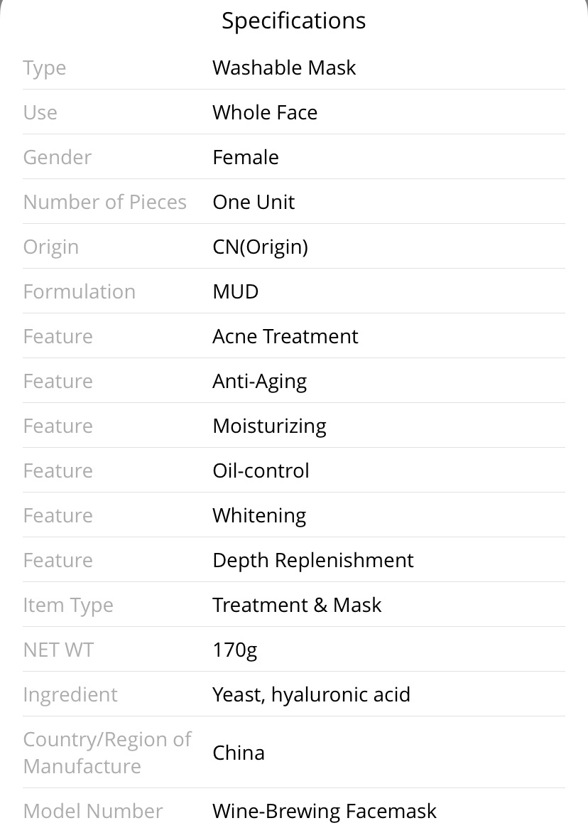Viewport: 588px width, 828px height.
Task: Select the Whole Face use value
Action: click(265, 112)
